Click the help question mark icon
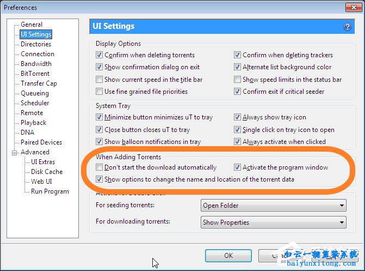The width and height of the screenshot is (365, 271). (348, 27)
